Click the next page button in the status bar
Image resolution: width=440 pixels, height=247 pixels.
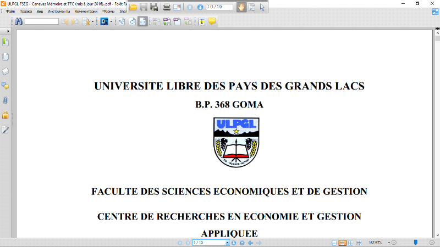234,243
